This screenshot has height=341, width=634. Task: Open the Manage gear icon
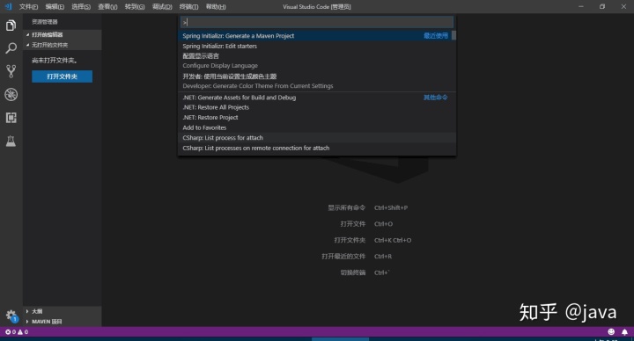tap(11, 316)
